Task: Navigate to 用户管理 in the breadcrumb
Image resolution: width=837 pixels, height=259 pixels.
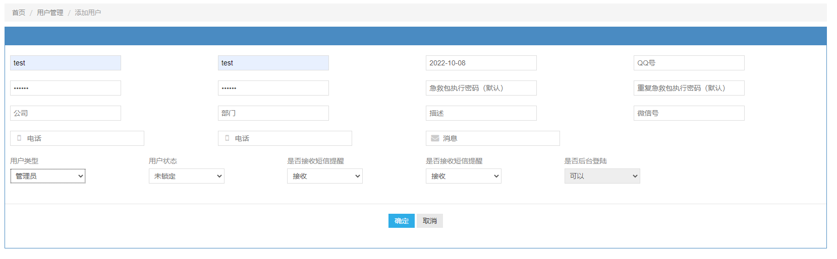Action: pyautogui.click(x=50, y=13)
